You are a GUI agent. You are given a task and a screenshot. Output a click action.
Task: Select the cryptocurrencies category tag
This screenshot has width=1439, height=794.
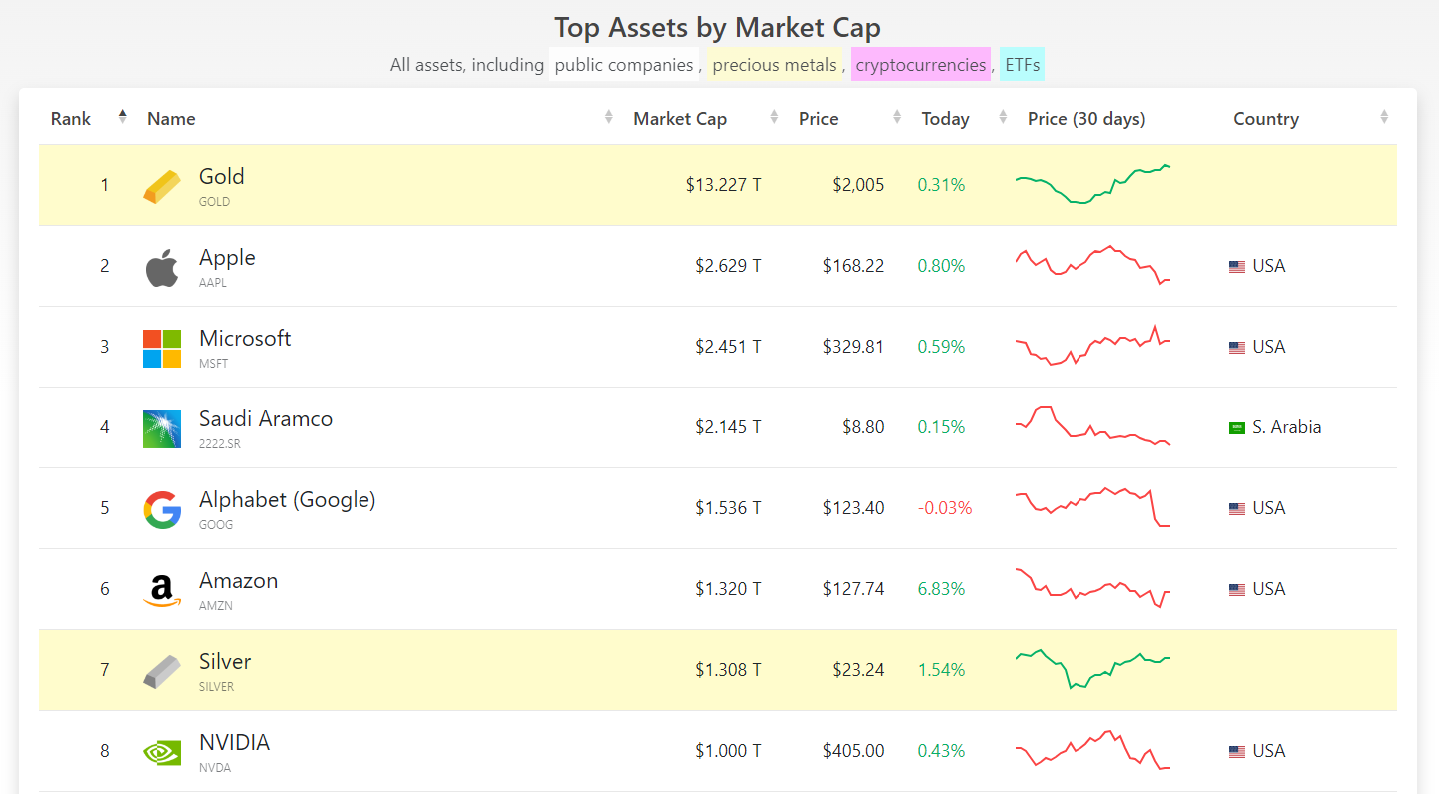[x=920, y=65]
